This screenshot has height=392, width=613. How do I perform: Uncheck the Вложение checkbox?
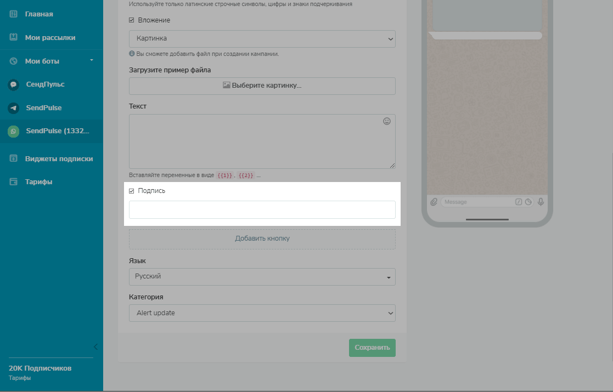click(x=132, y=20)
